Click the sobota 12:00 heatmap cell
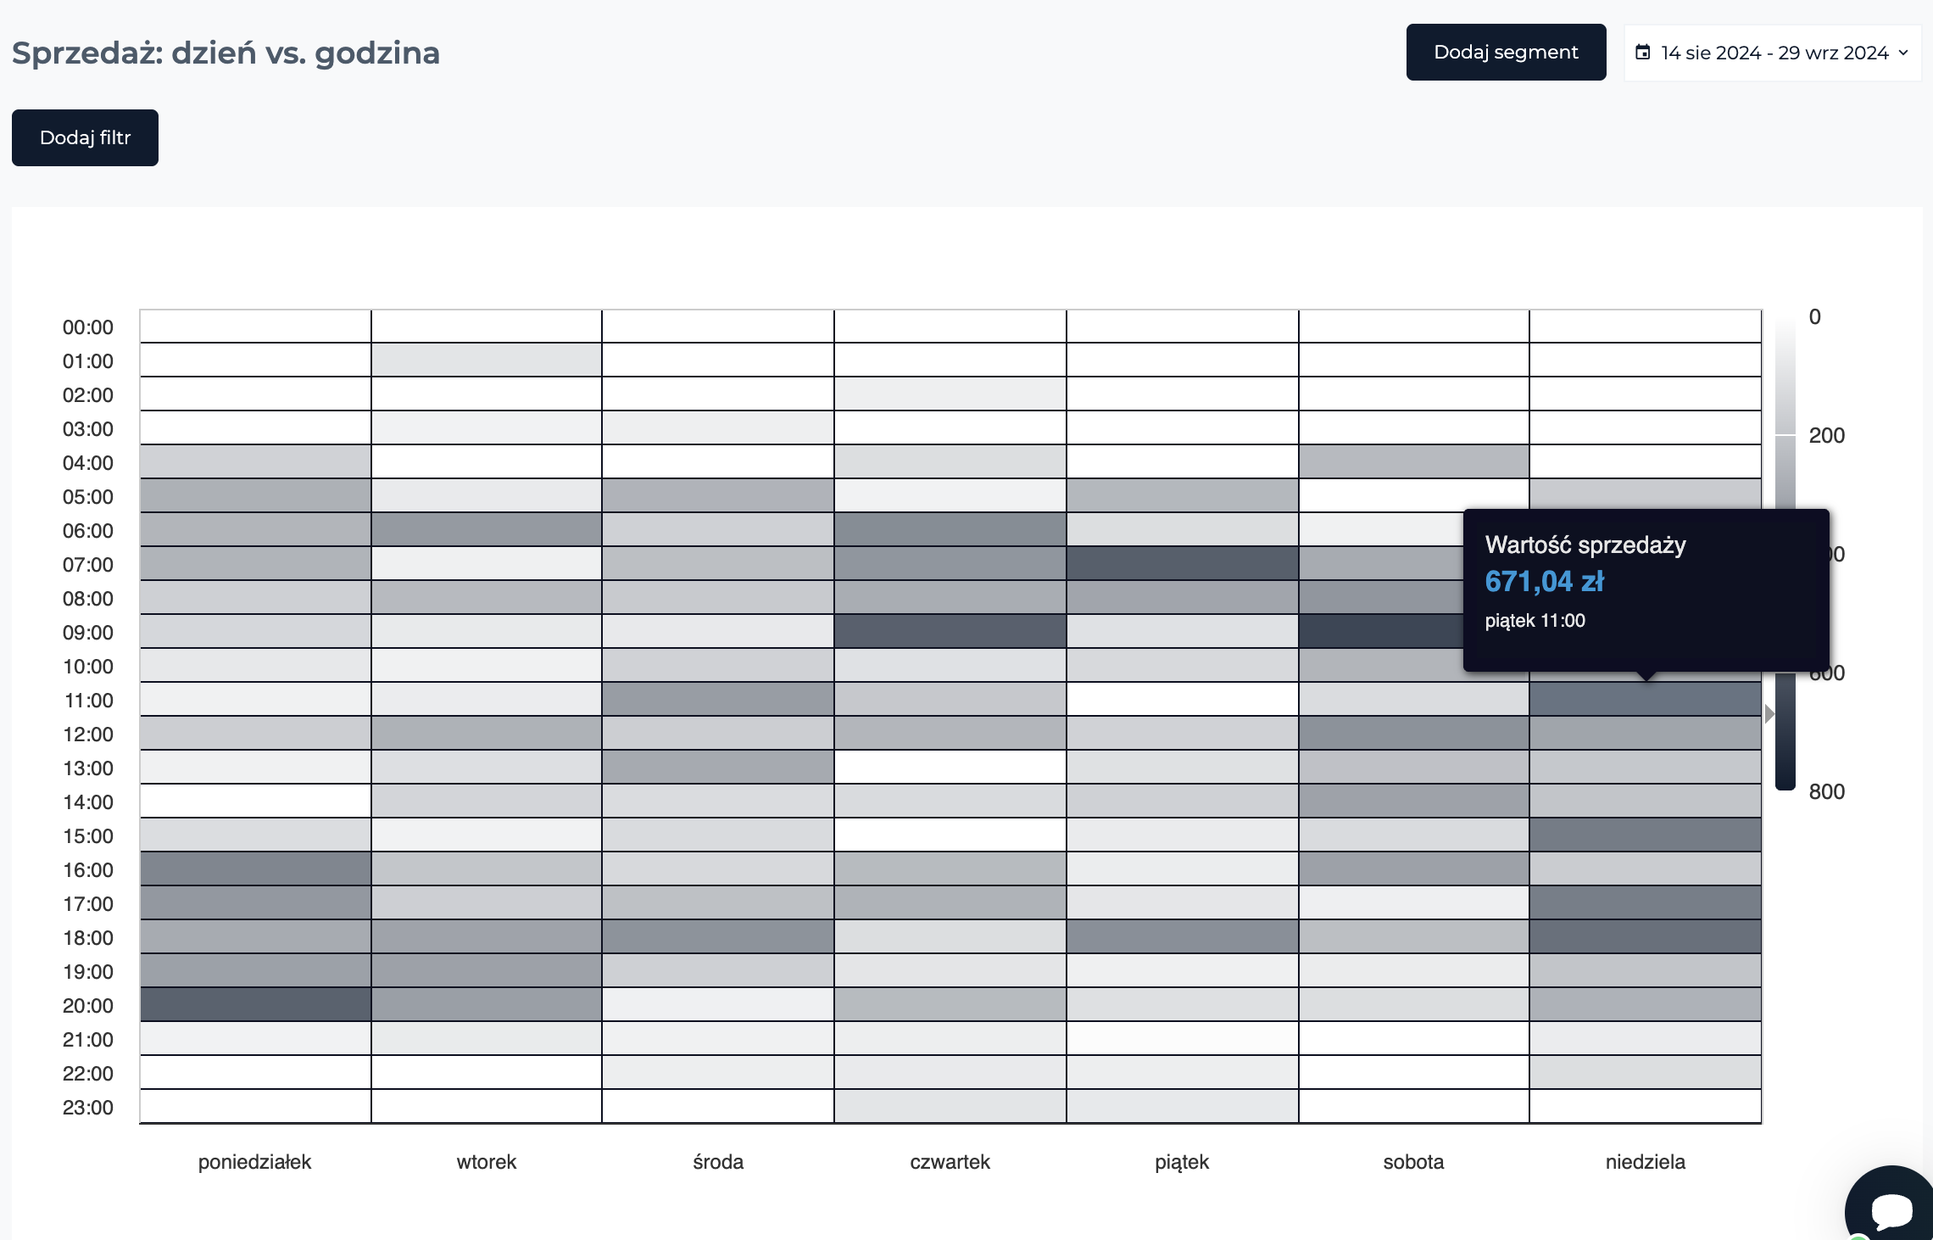Image resolution: width=1933 pixels, height=1240 pixels. [1414, 734]
